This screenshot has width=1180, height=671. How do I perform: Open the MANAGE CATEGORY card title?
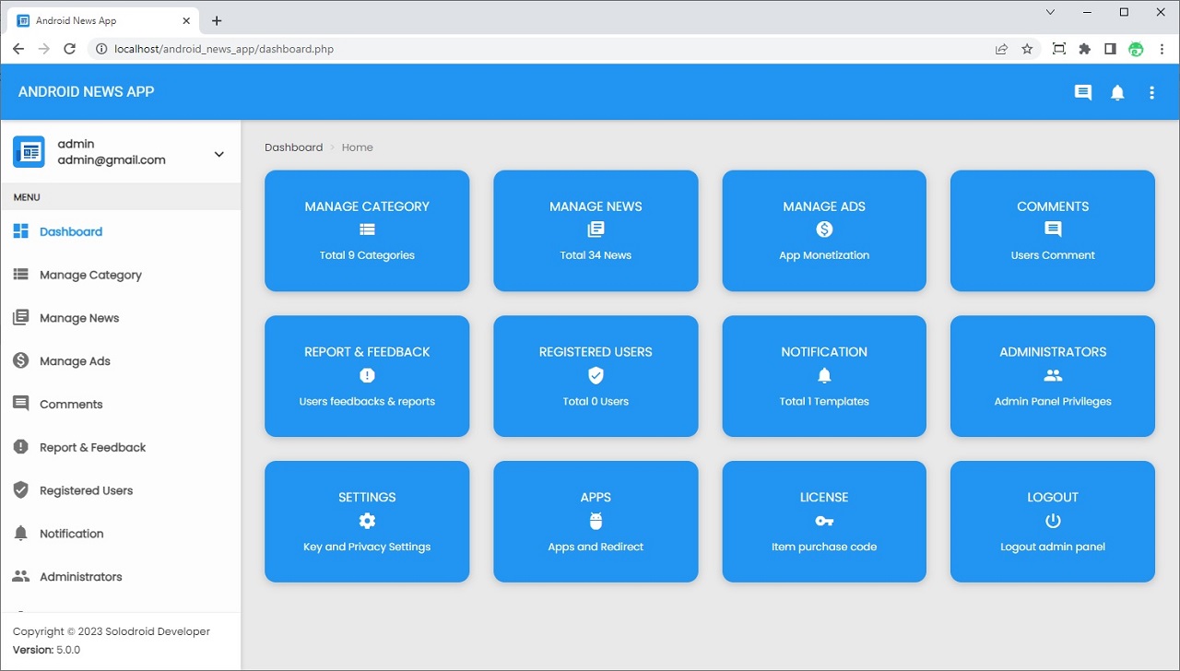point(367,206)
